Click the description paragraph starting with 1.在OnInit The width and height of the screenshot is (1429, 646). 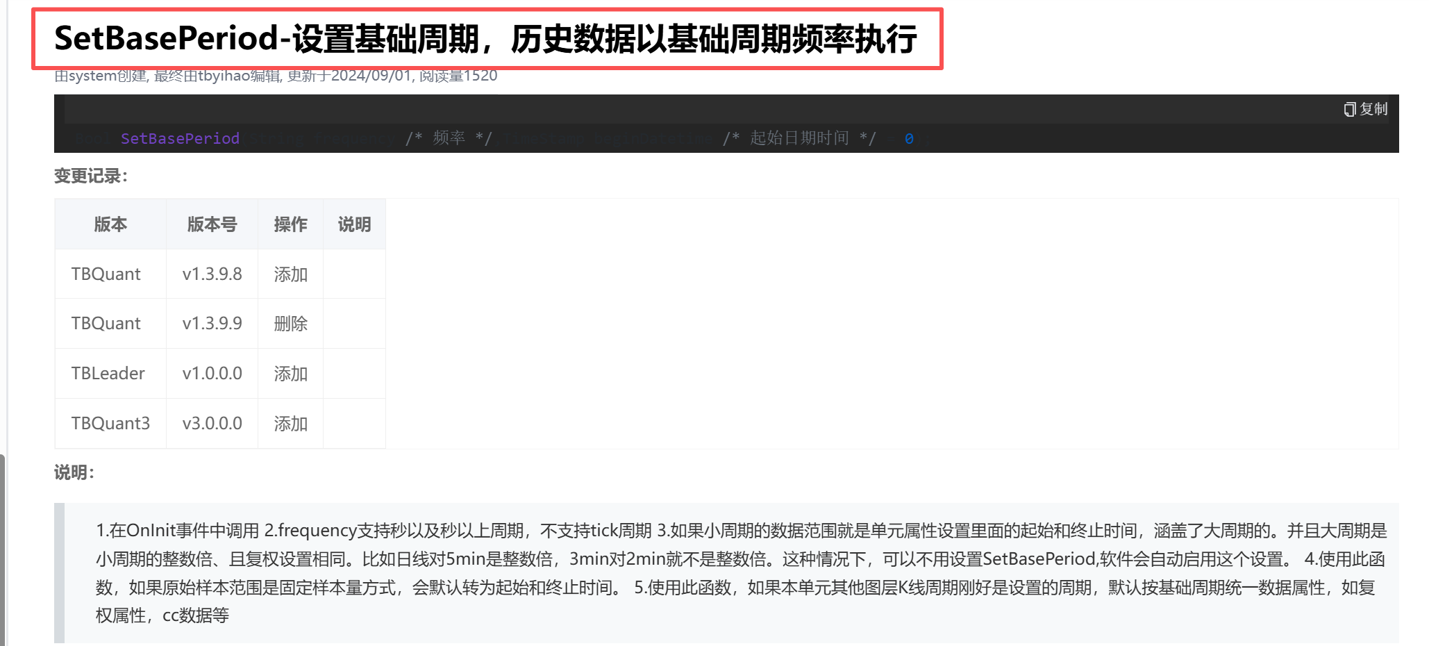tap(740, 572)
